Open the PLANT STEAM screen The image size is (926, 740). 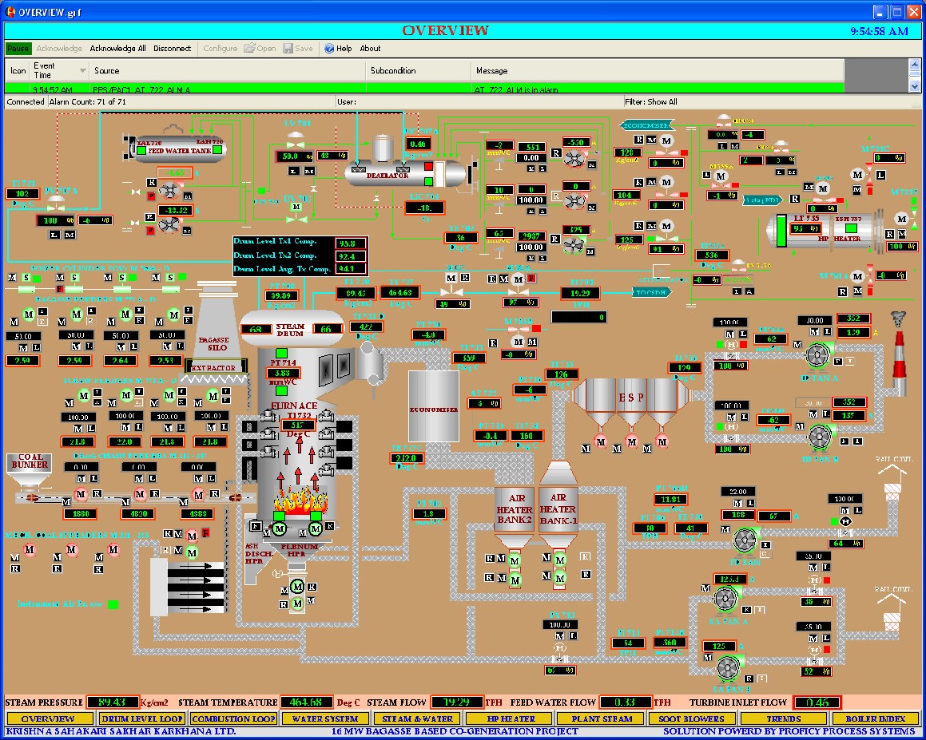[601, 718]
